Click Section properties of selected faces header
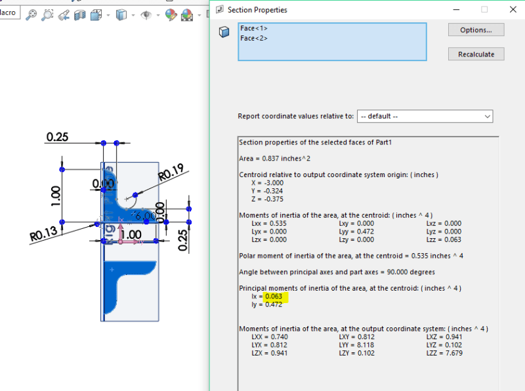Viewport: 525px width, 391px height. pos(315,142)
